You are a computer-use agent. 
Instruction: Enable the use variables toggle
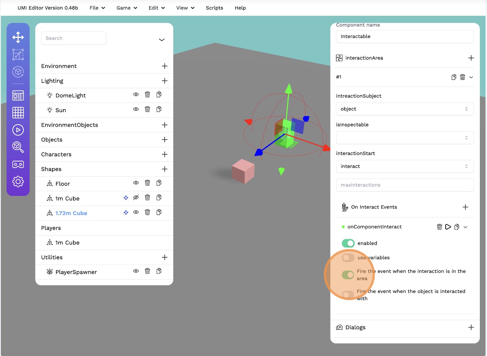(348, 257)
